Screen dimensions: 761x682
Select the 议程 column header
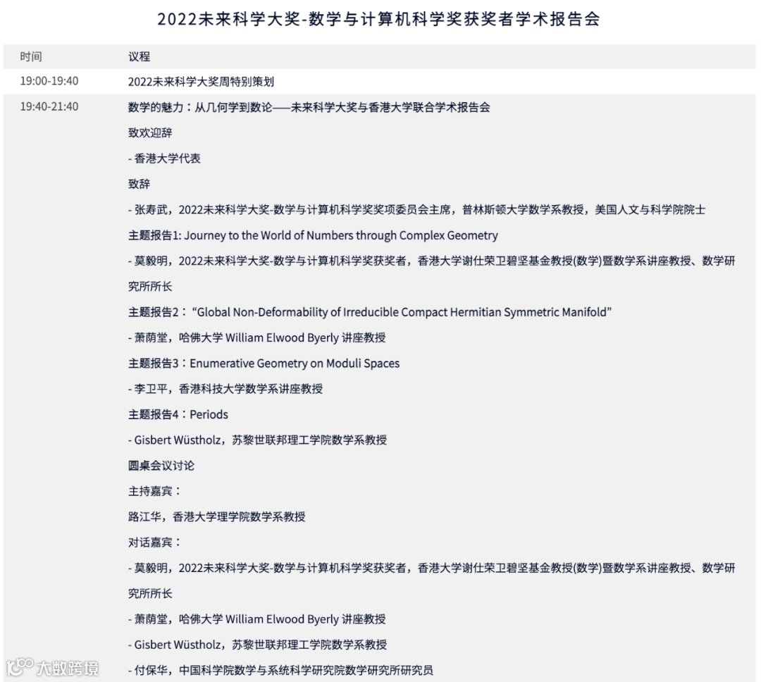pos(140,57)
